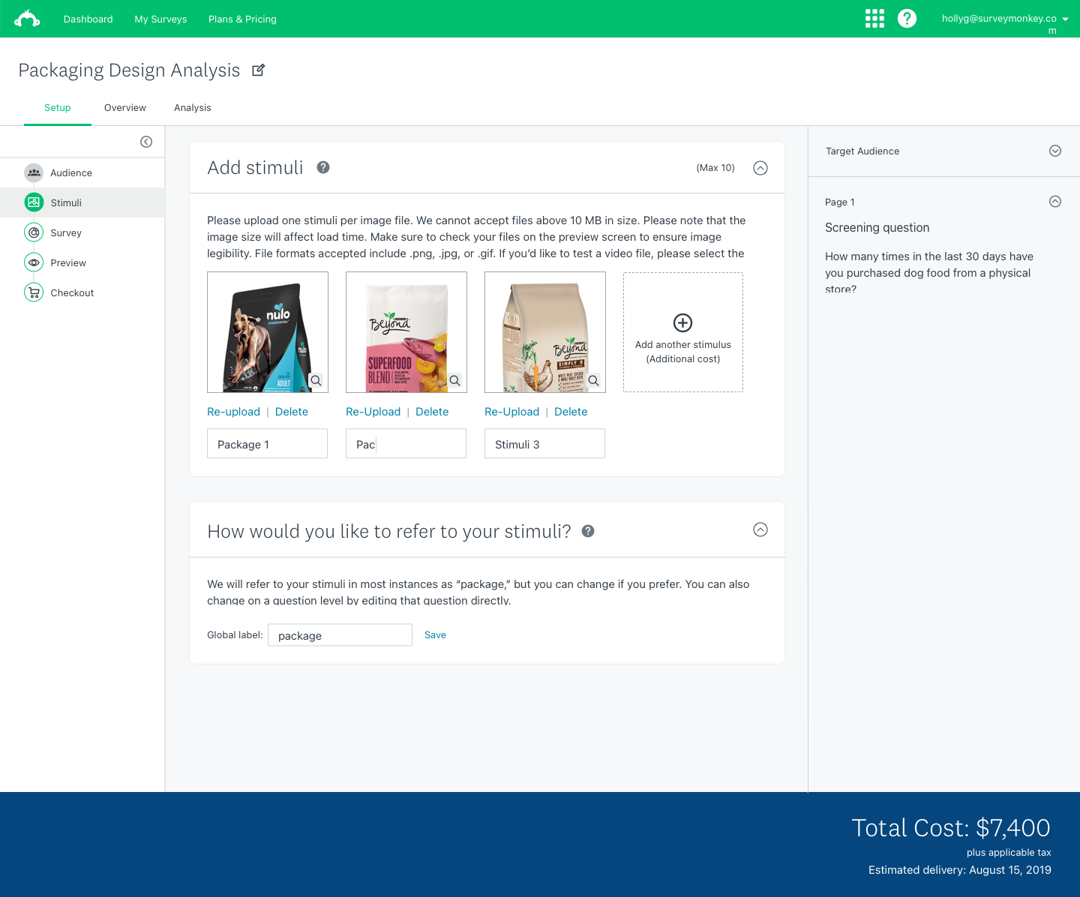This screenshot has width=1080, height=897.
Task: Collapse the Page 1 section
Action: (1054, 201)
